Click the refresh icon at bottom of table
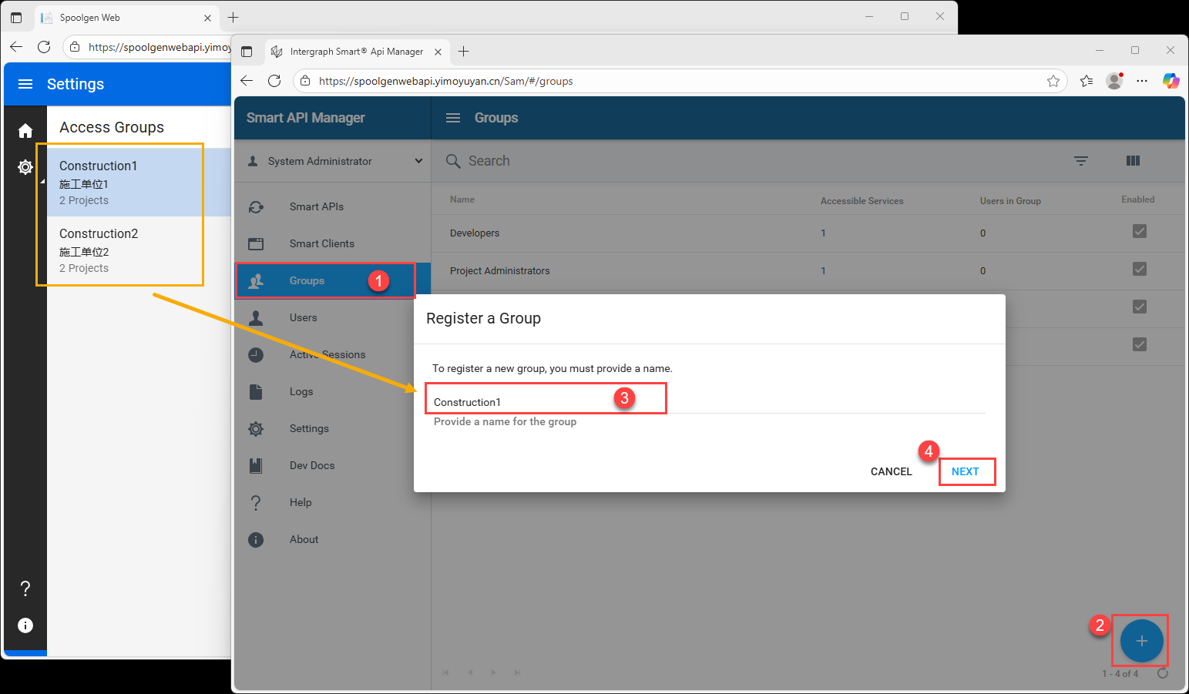The image size is (1189, 694). pyautogui.click(x=1163, y=673)
